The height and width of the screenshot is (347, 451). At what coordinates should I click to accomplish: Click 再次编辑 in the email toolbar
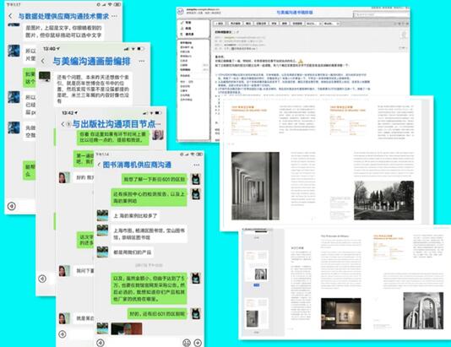point(236,24)
